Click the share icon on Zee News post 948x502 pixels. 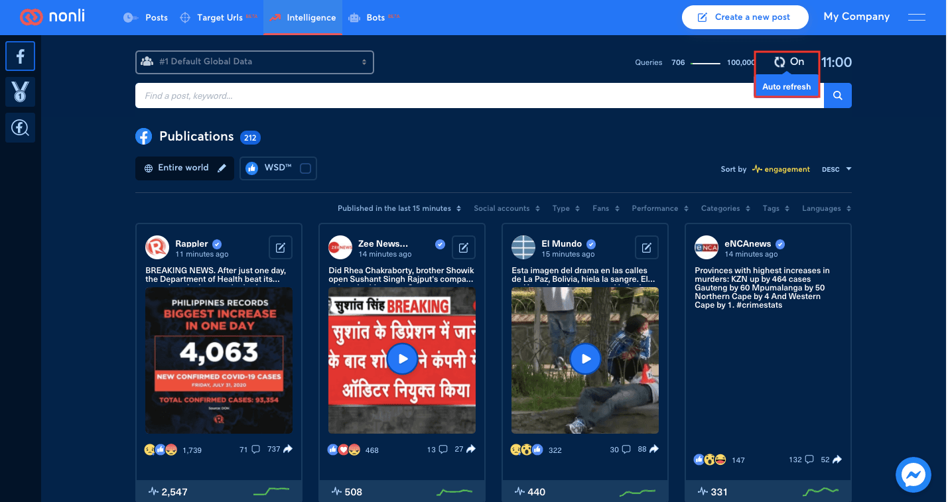pyautogui.click(x=470, y=449)
